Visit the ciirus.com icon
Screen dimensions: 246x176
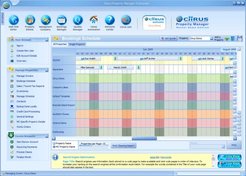(x=126, y=20)
